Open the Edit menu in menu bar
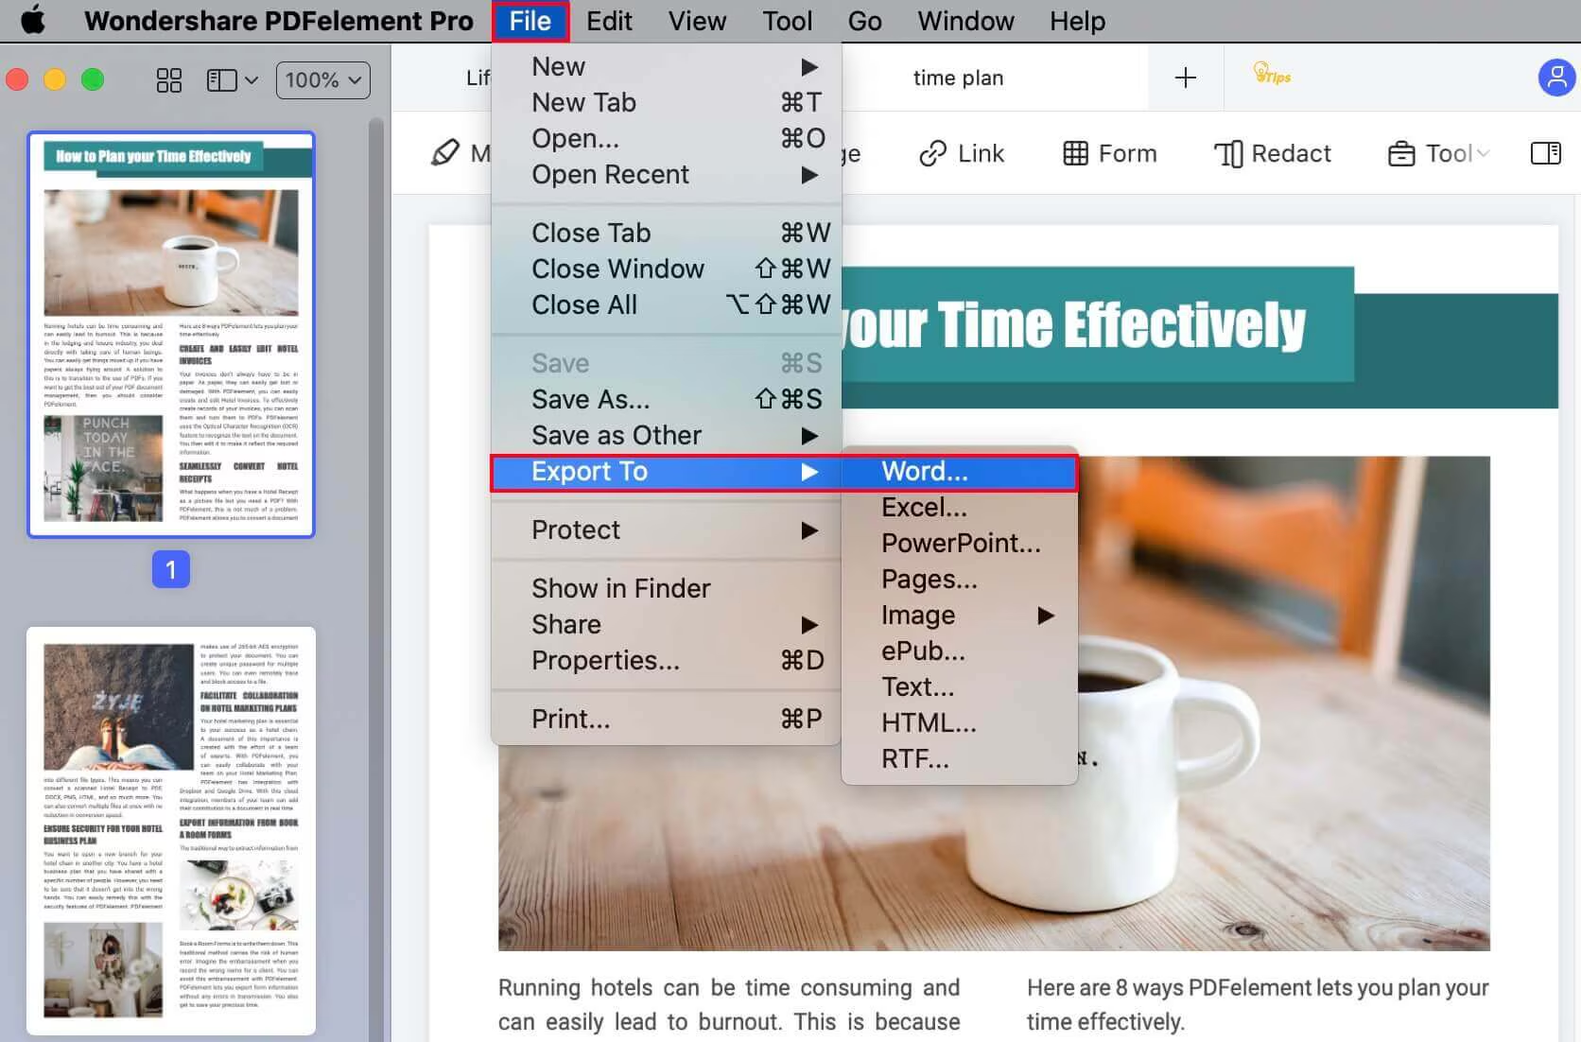 [608, 21]
